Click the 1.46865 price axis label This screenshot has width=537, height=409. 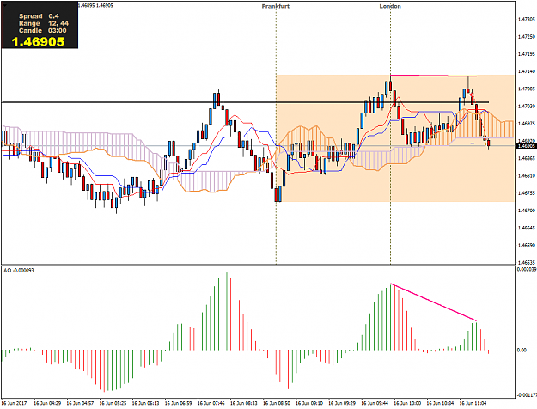(x=526, y=158)
